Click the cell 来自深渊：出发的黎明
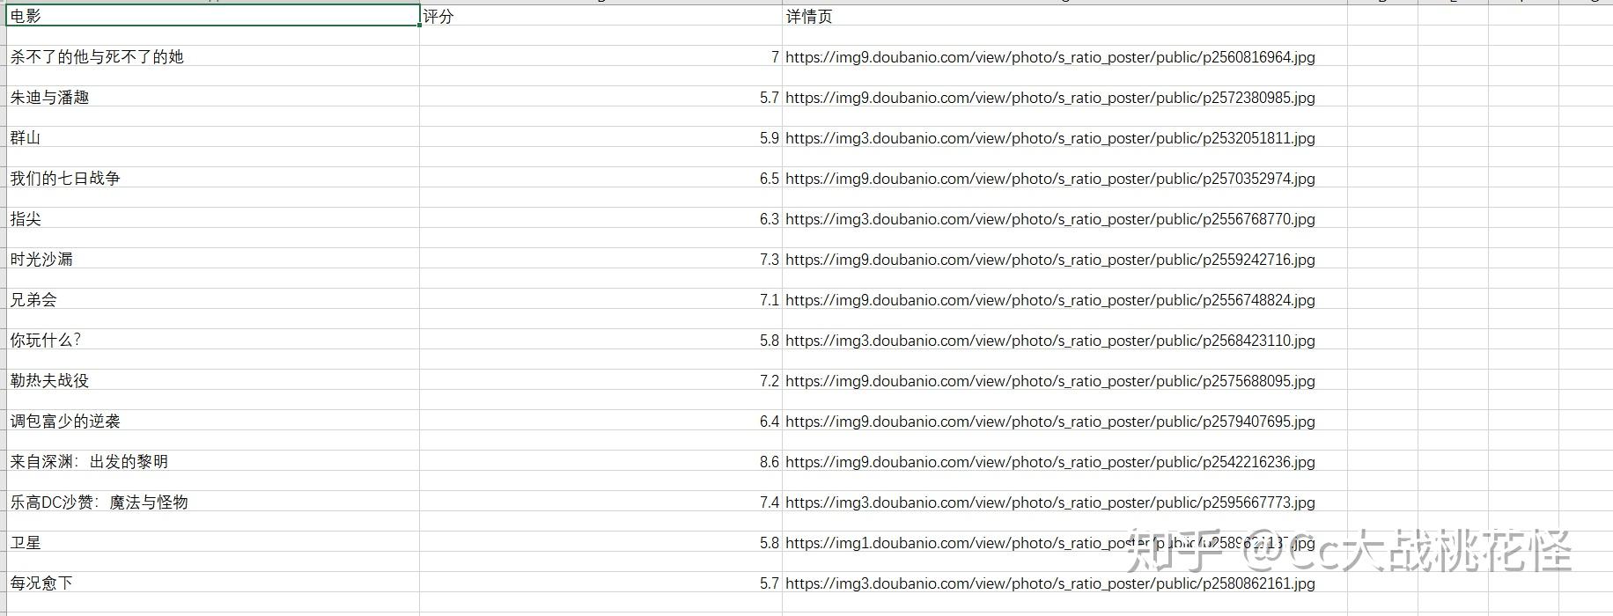 pyautogui.click(x=212, y=461)
